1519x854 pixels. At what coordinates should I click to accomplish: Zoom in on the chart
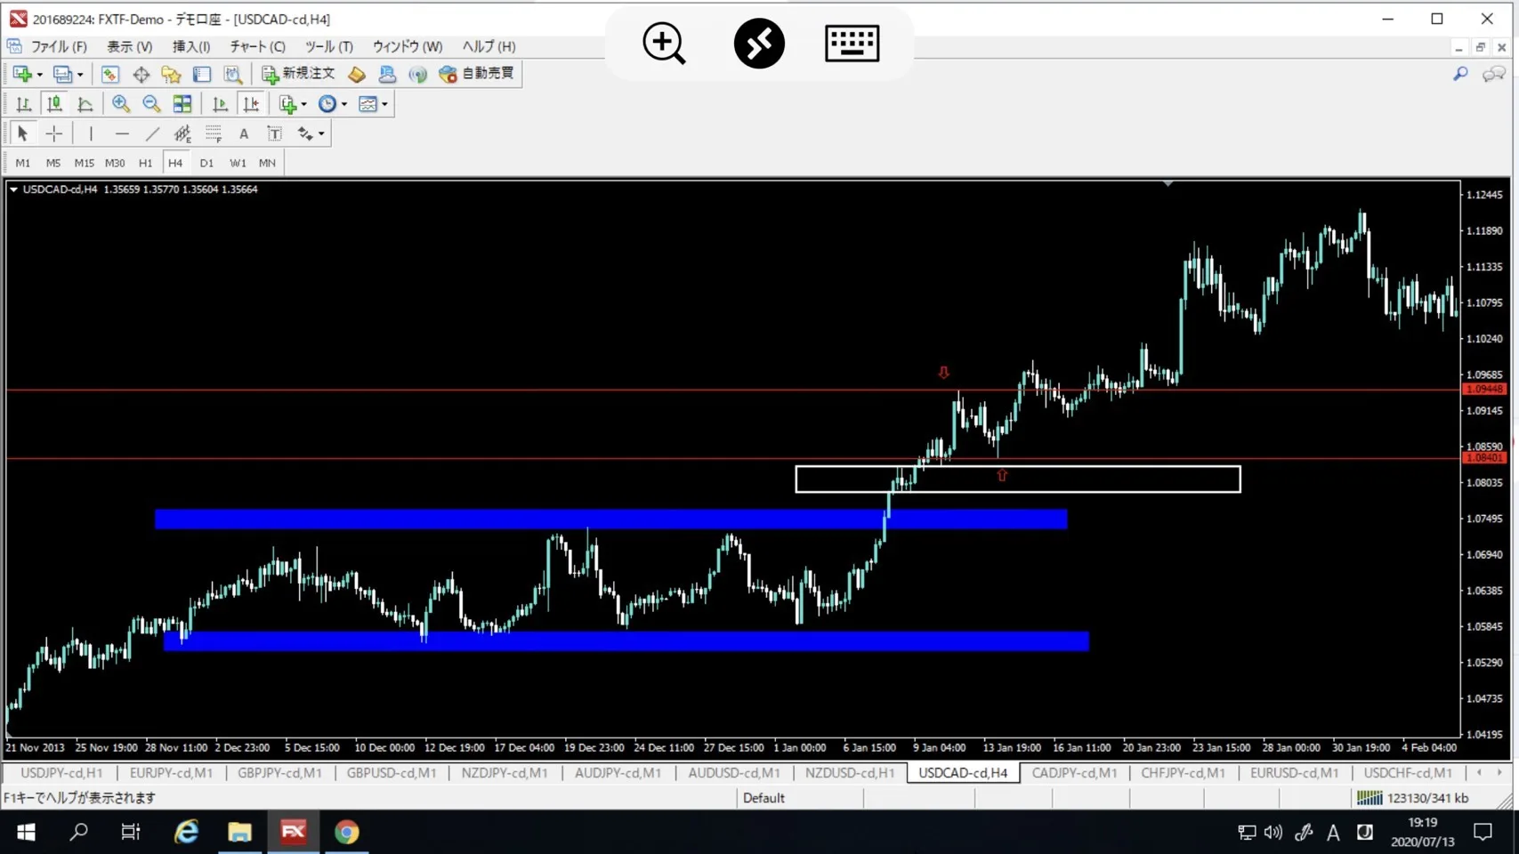coord(121,104)
